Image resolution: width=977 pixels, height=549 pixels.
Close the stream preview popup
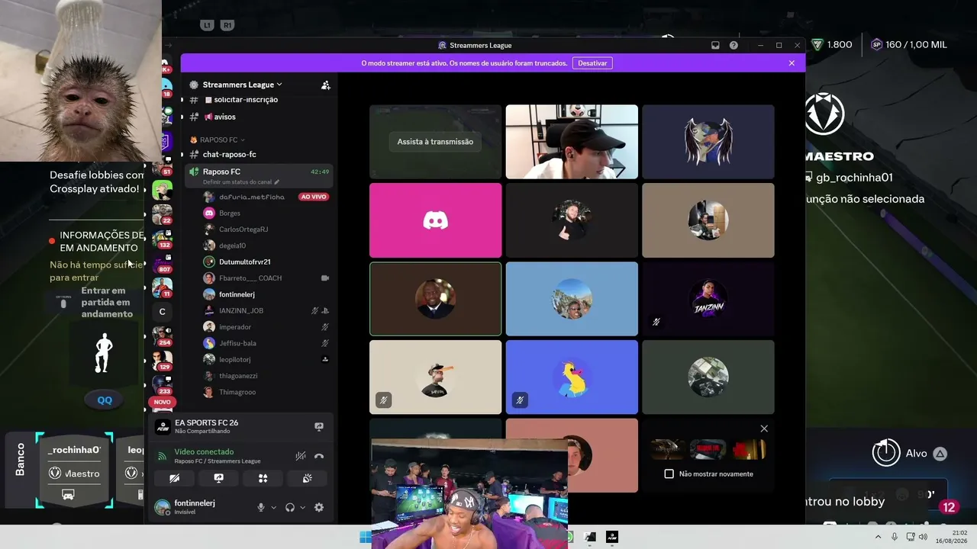[764, 429]
